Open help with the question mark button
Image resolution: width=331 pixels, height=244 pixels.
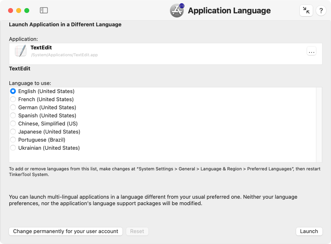tap(321, 10)
